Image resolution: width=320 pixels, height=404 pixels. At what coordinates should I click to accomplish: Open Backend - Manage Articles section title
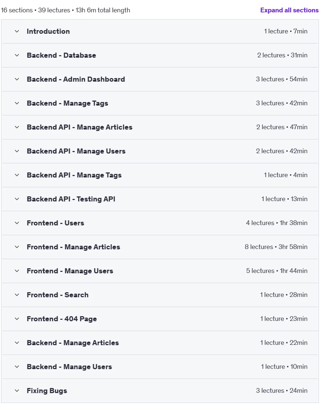click(73, 343)
